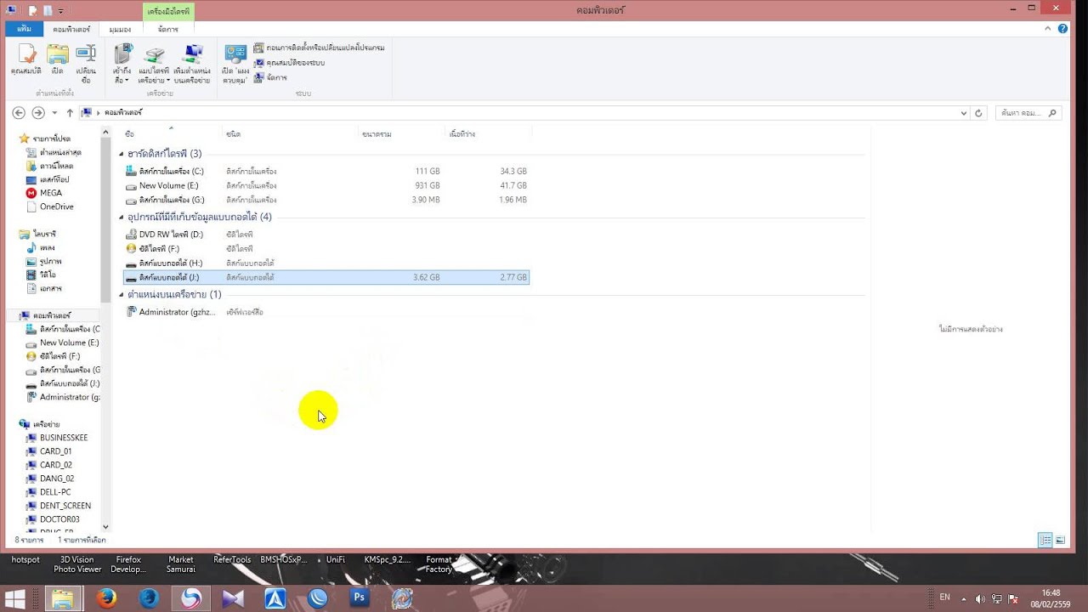Select Administrator (gzhz...) network location
Screen dimensions: 1088x612
[x=326, y=312]
